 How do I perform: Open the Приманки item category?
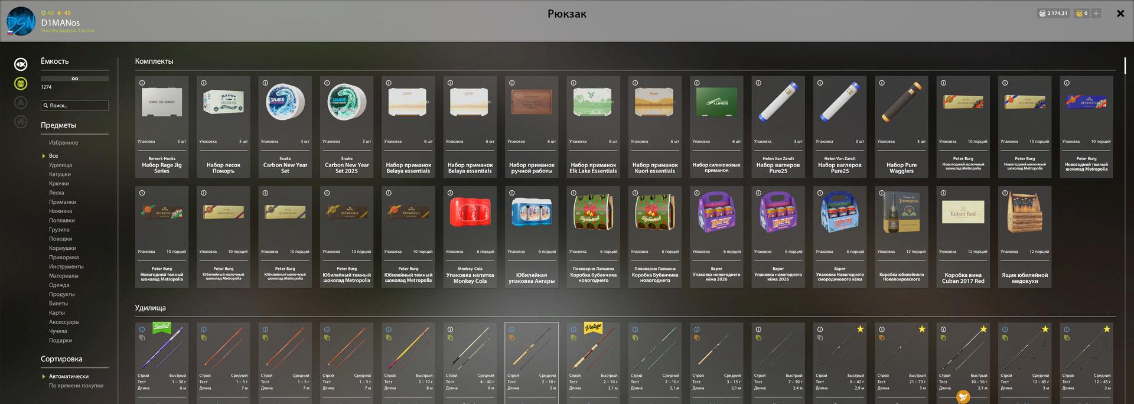[x=62, y=202]
